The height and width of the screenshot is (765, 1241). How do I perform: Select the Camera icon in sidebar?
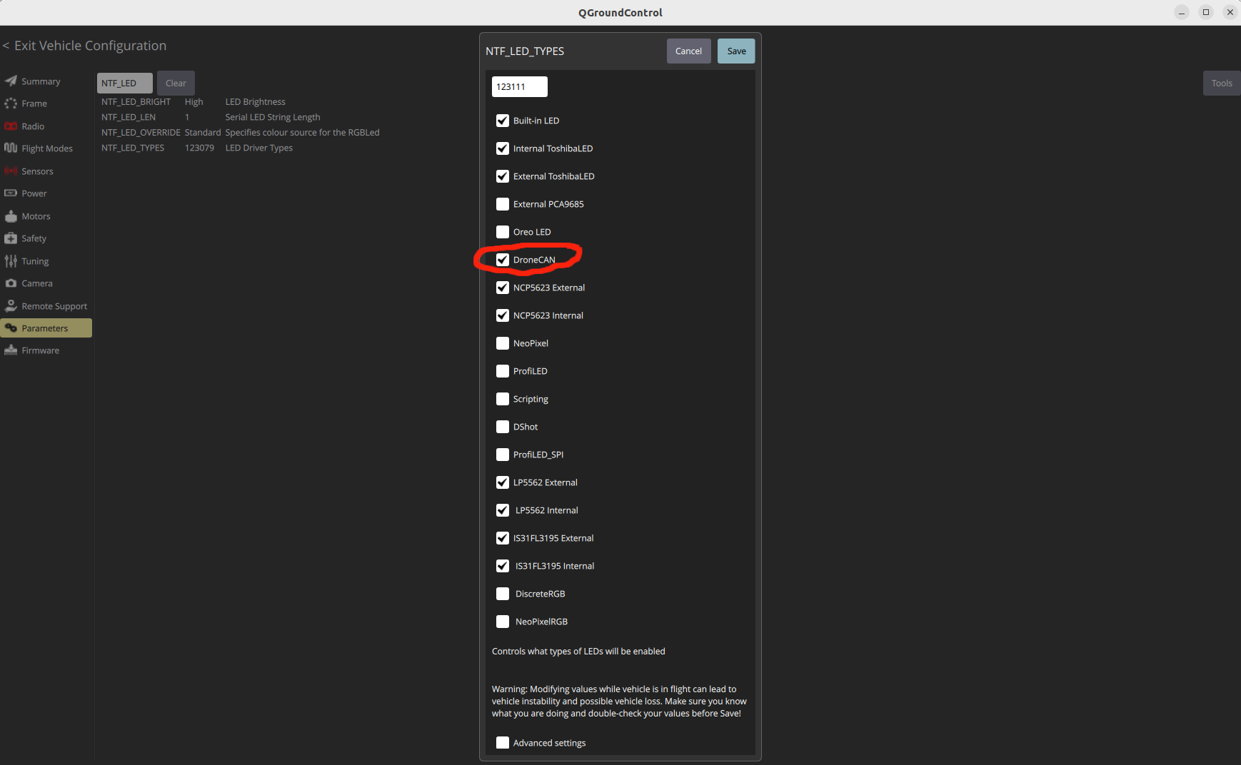(x=11, y=283)
